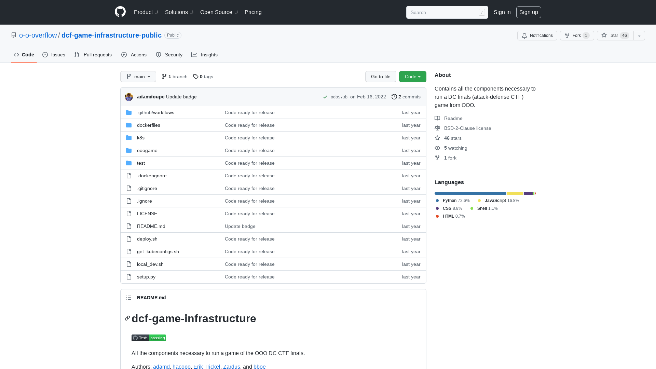The image size is (656, 369).
Task: Click the CSS segment of language bar
Action: [528, 193]
